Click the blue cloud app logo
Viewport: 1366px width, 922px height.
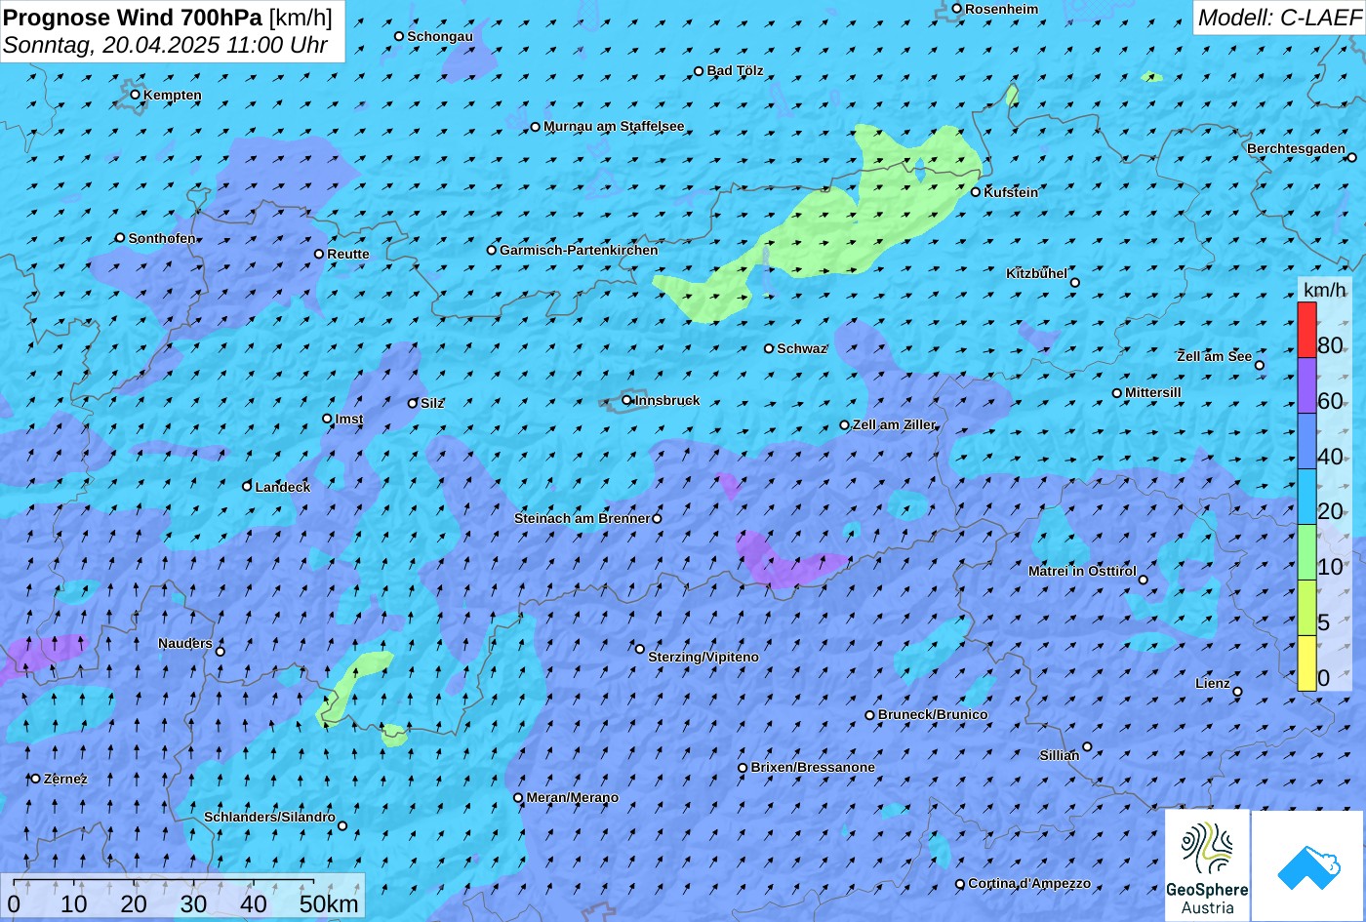point(1308,865)
